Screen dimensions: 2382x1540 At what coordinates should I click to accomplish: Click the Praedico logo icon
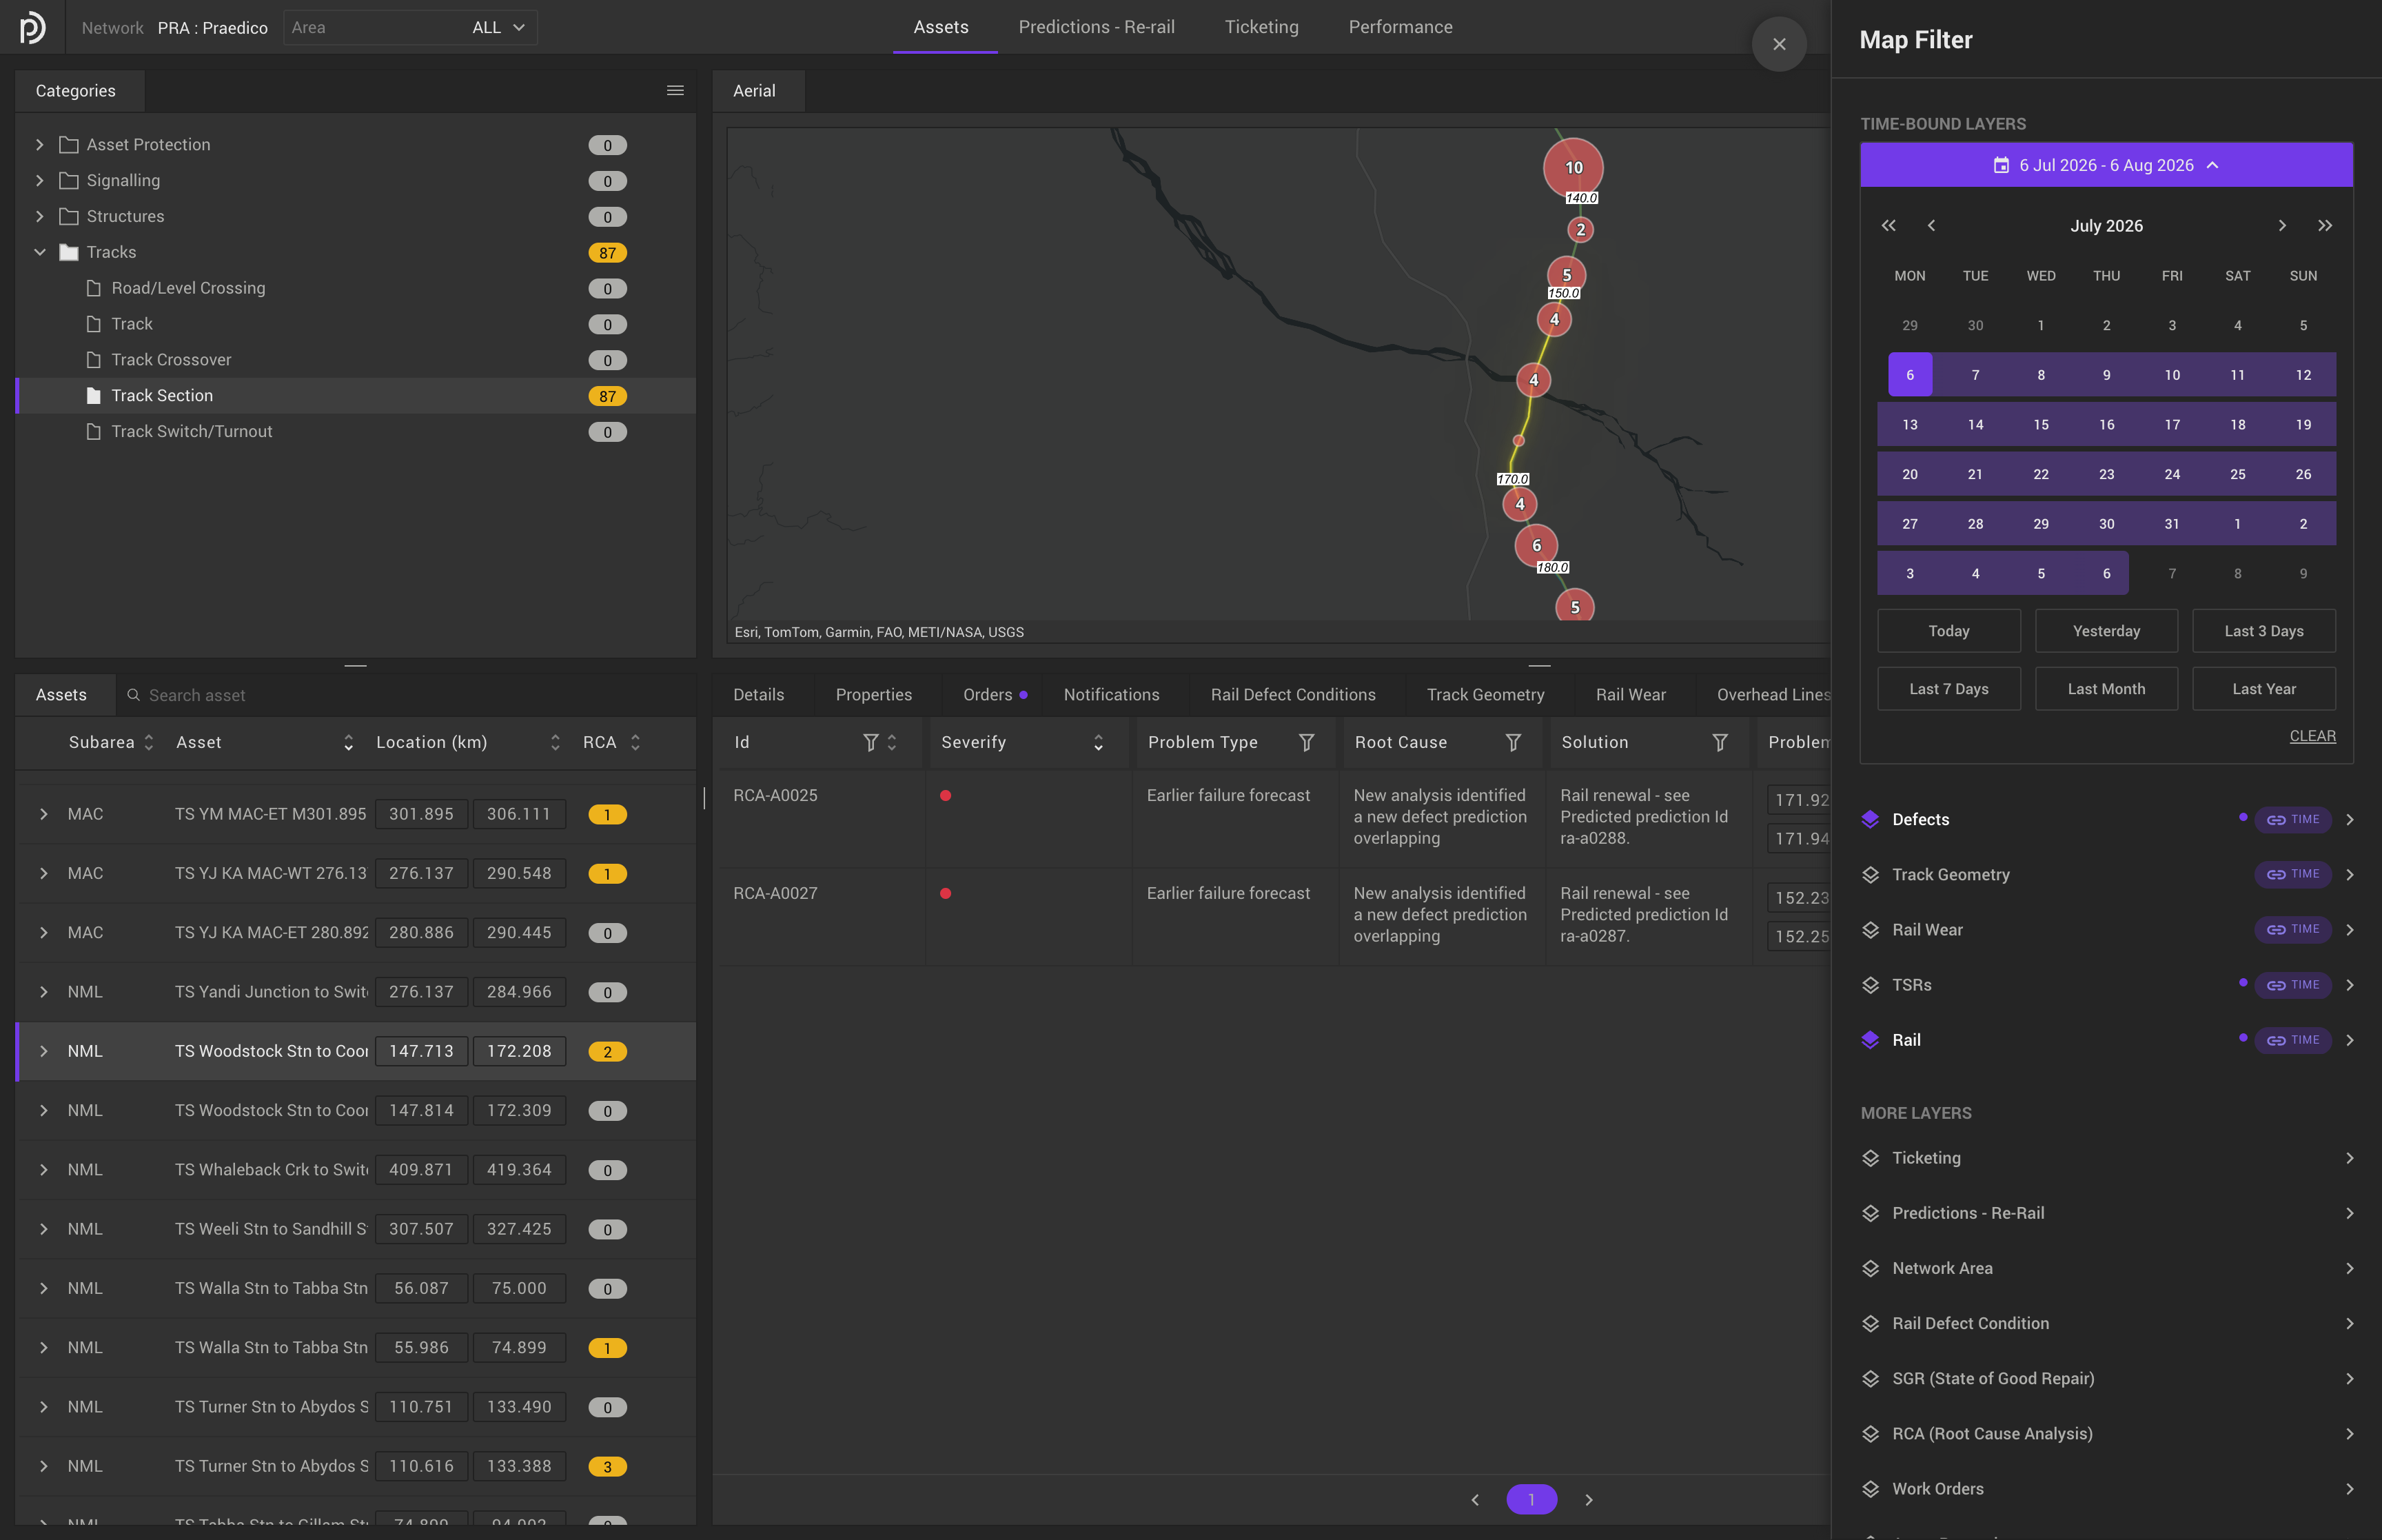pos(33,27)
